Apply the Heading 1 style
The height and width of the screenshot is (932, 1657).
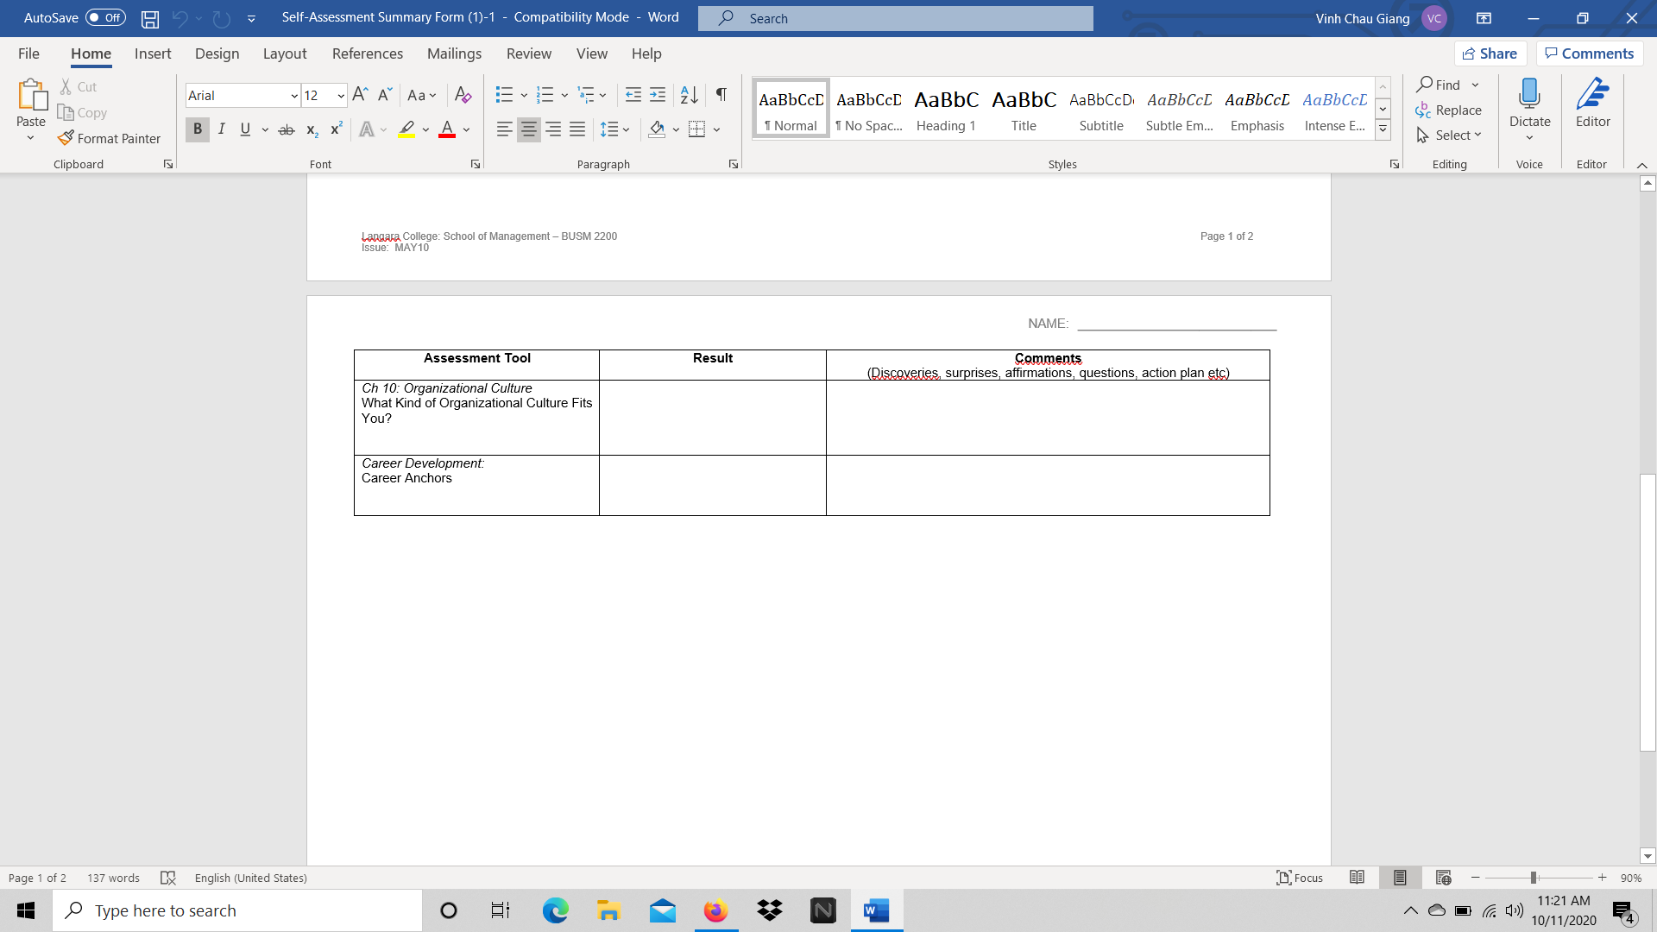click(x=946, y=109)
